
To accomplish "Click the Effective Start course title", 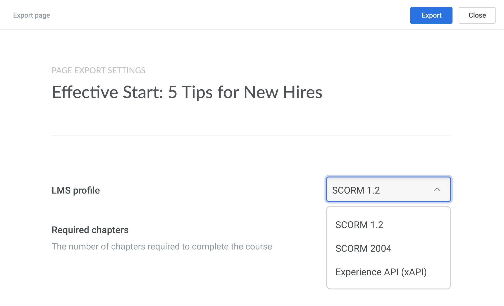I will point(187,92).
